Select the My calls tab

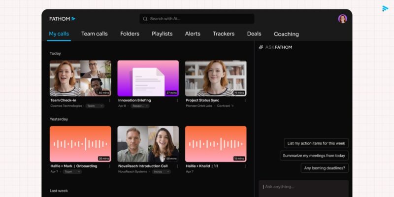tap(59, 34)
